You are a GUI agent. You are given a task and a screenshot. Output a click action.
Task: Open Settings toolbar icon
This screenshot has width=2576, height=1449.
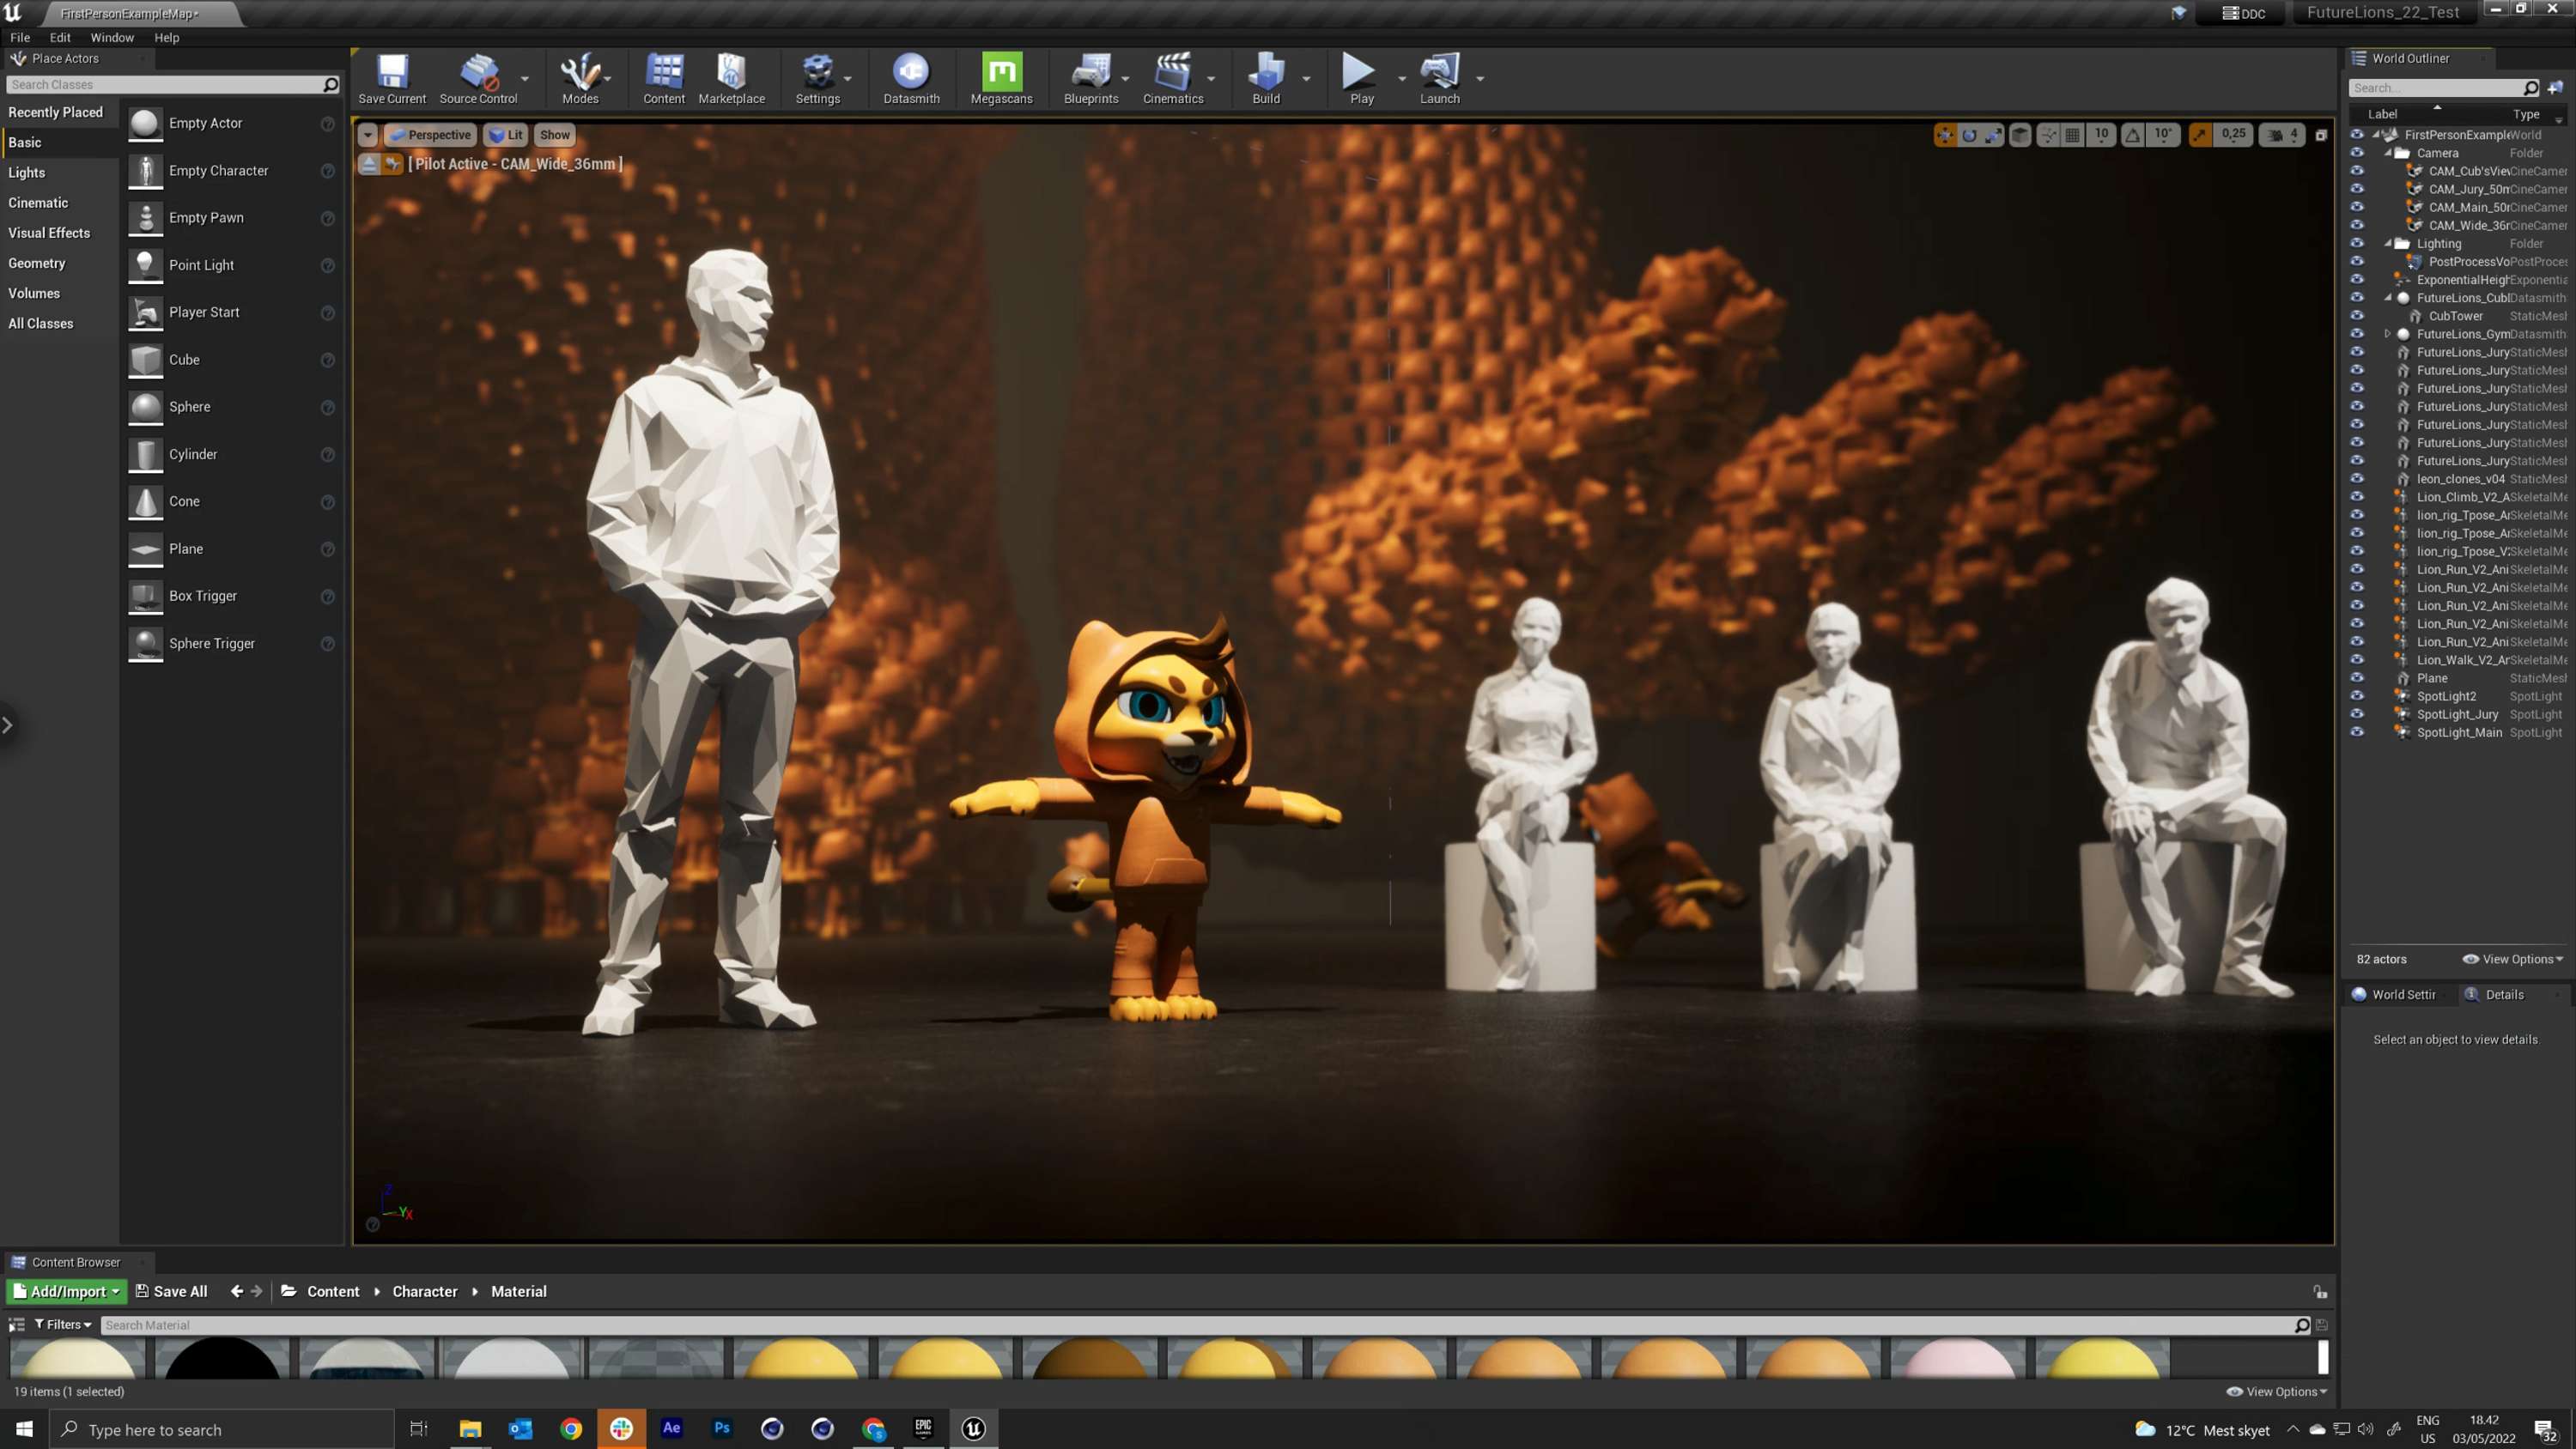pos(817,78)
